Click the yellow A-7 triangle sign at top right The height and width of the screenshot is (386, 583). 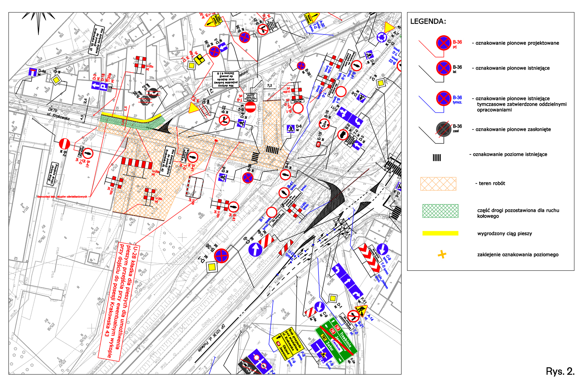389,27
